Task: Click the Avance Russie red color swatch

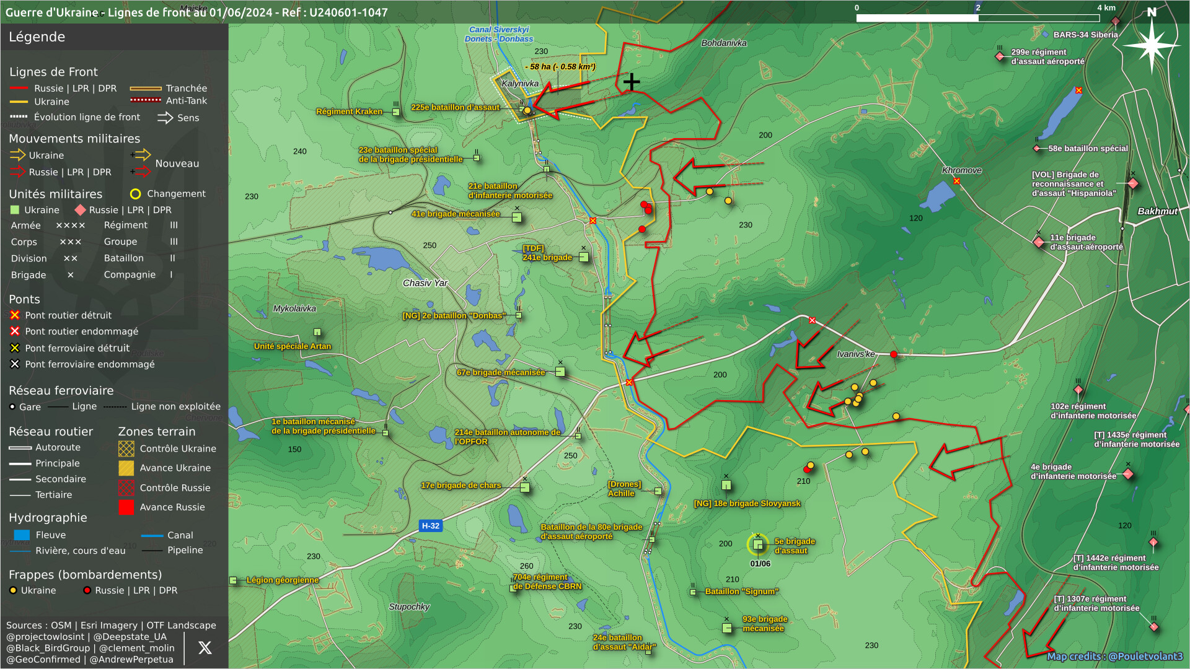Action: pyautogui.click(x=126, y=507)
